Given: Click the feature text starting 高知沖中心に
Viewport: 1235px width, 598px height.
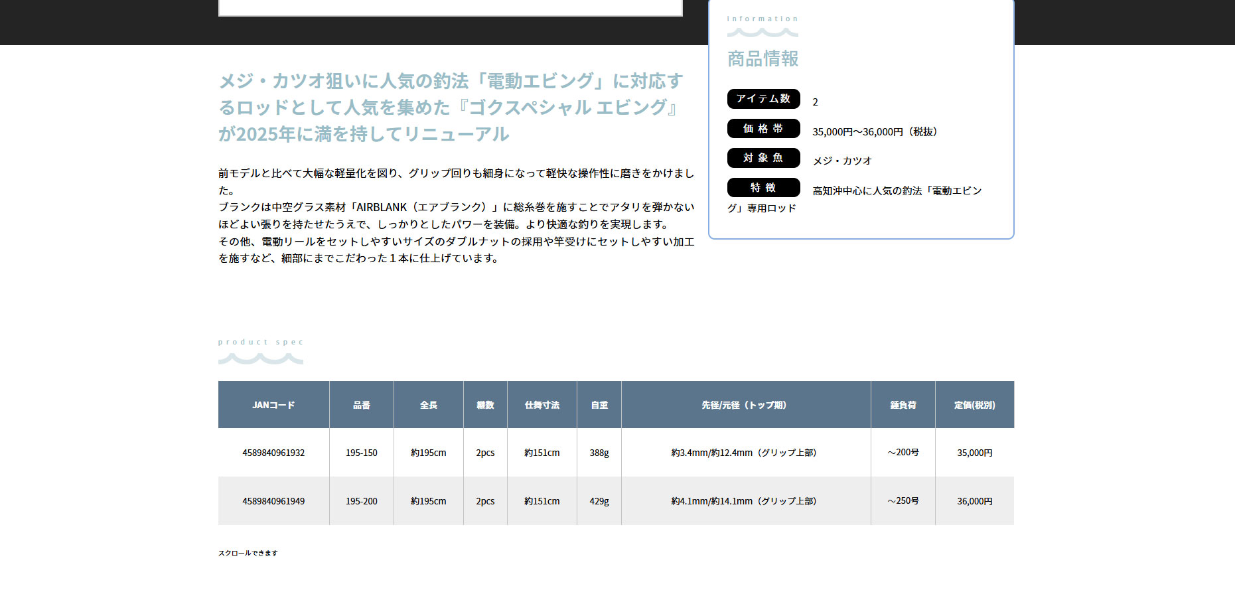Looking at the screenshot, I should 855,199.
